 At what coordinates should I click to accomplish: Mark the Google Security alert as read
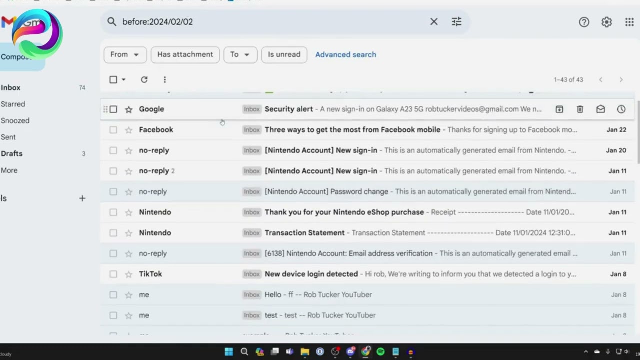(600, 109)
